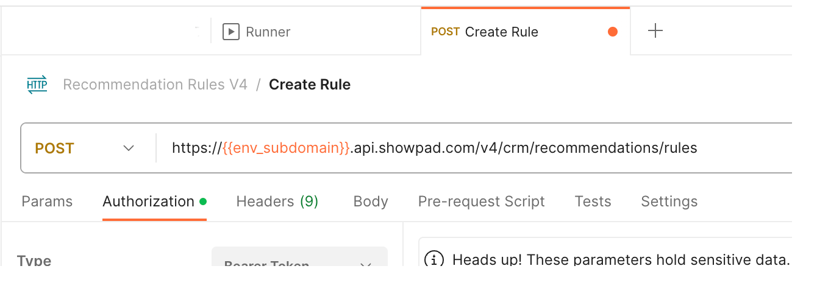Click the Create Rule request name
Viewport: 817px width, 291px height.
tap(310, 85)
